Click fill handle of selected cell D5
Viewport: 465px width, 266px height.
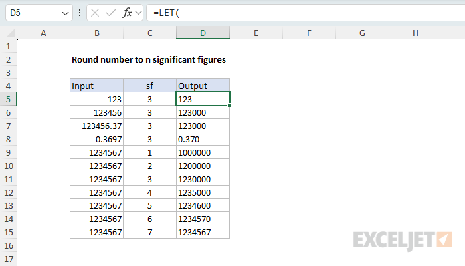230,105
